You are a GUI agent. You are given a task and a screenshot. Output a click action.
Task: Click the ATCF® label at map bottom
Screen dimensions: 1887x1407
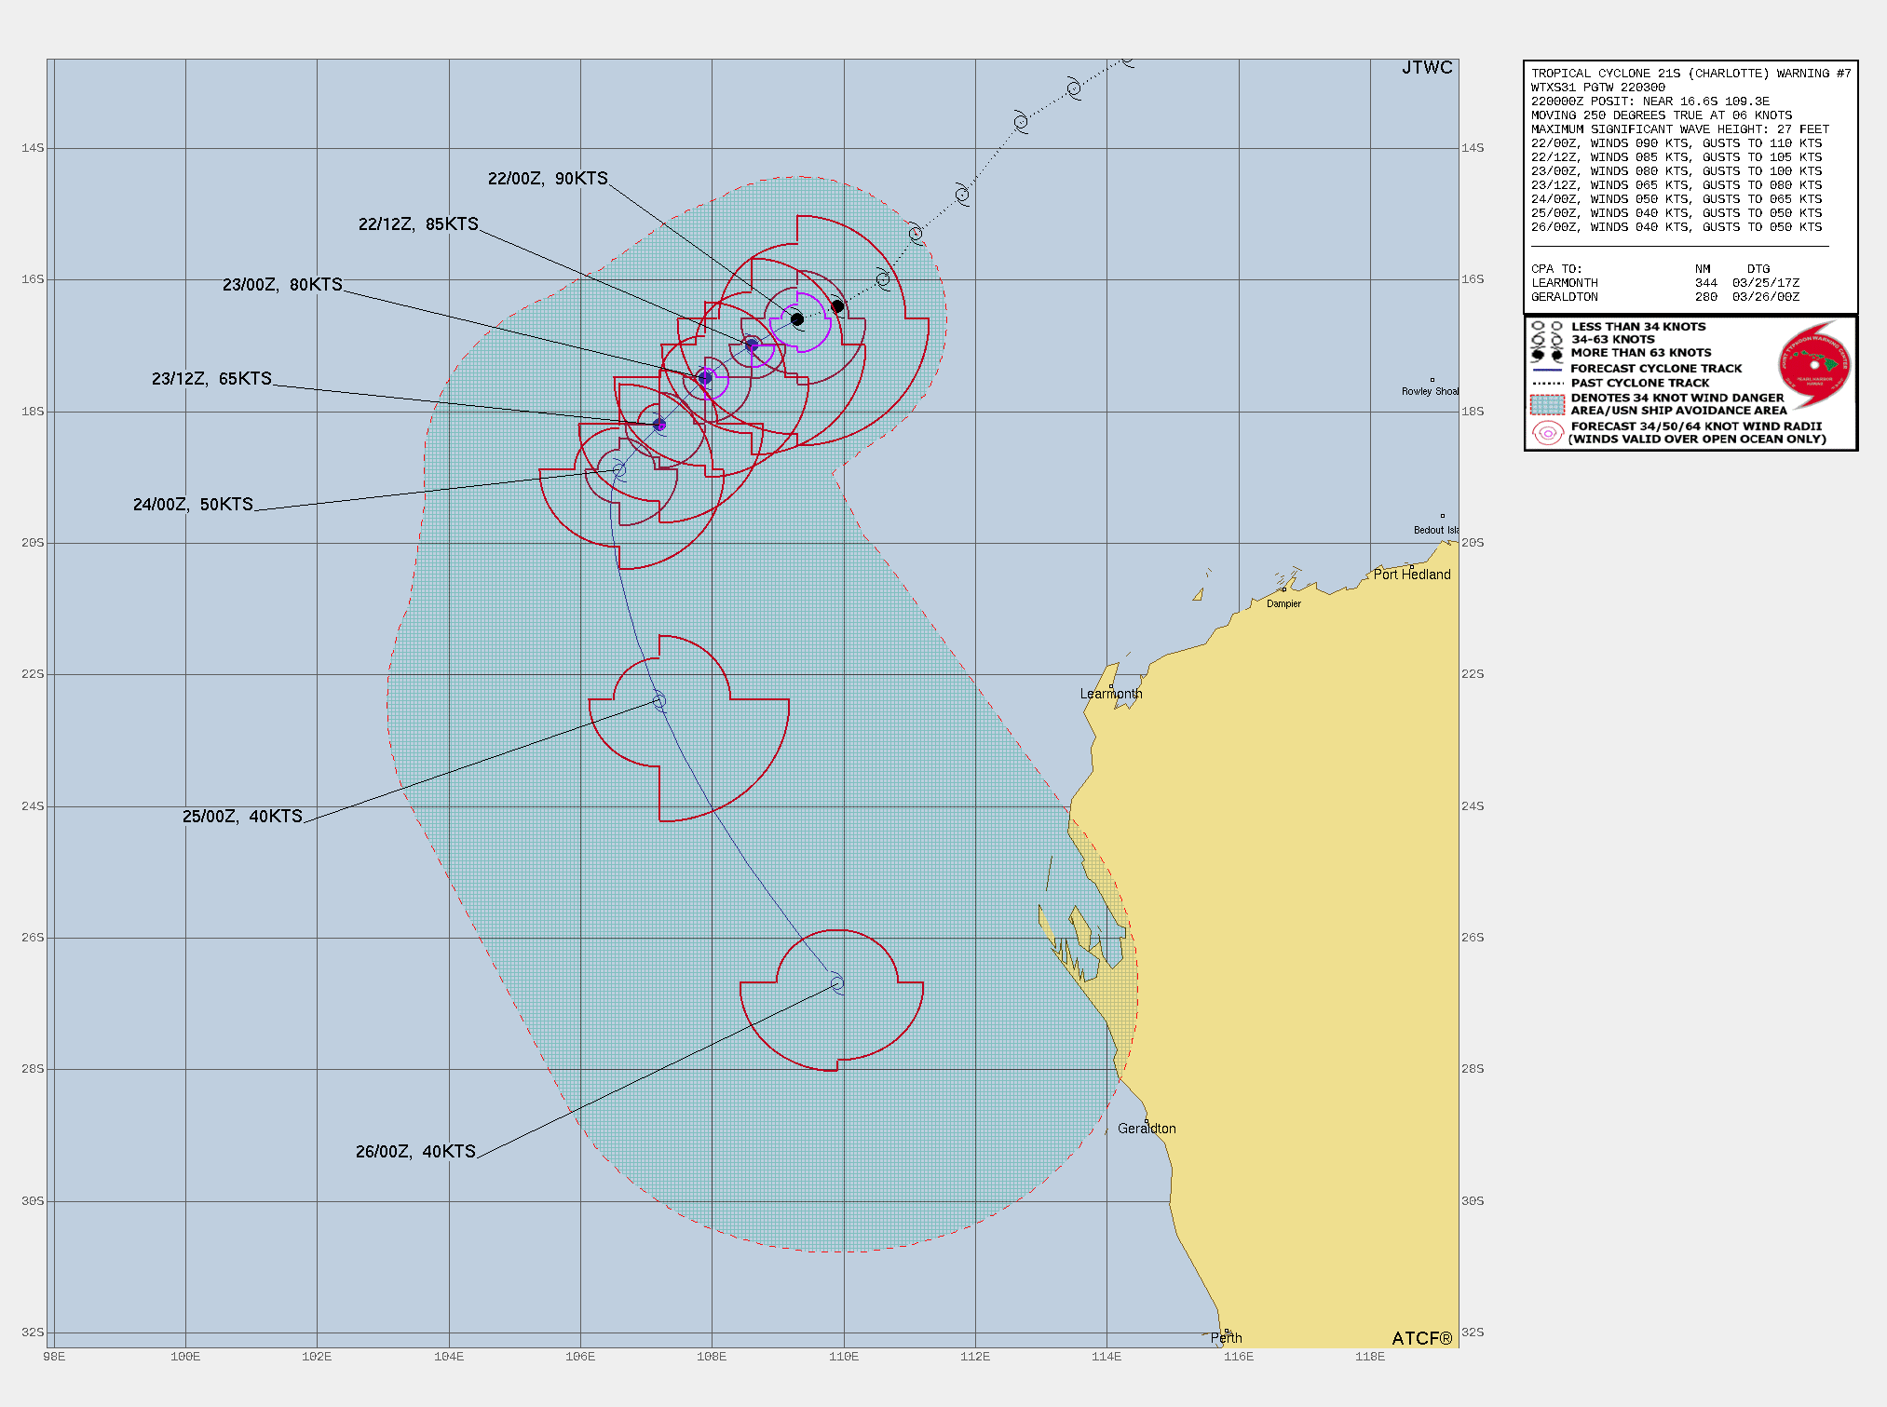(x=1421, y=1338)
